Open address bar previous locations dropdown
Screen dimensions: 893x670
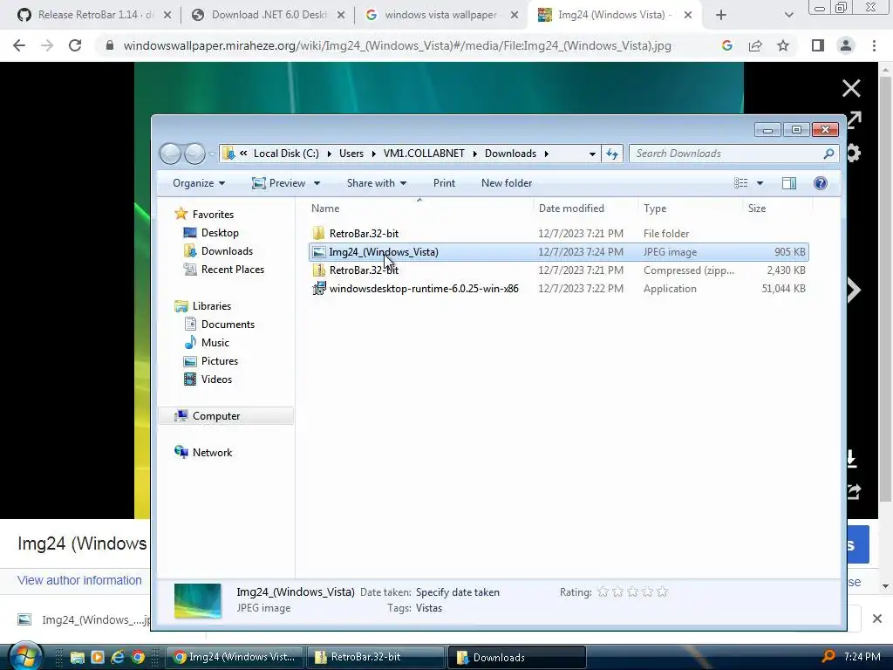coord(592,154)
